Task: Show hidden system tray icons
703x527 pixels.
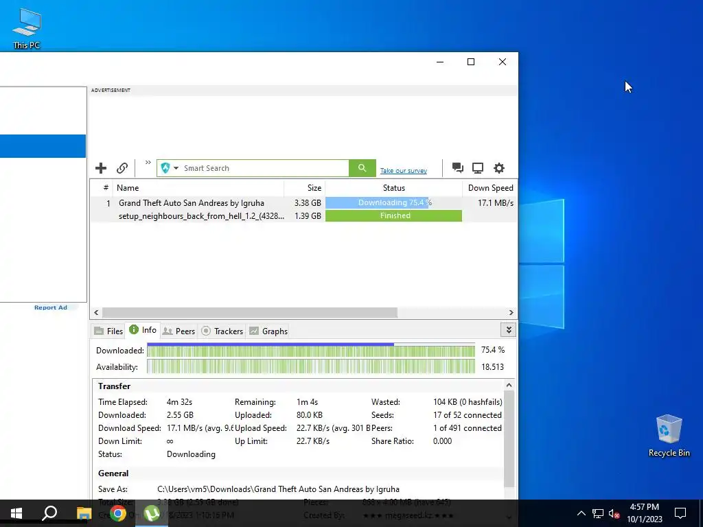Action: [581, 513]
